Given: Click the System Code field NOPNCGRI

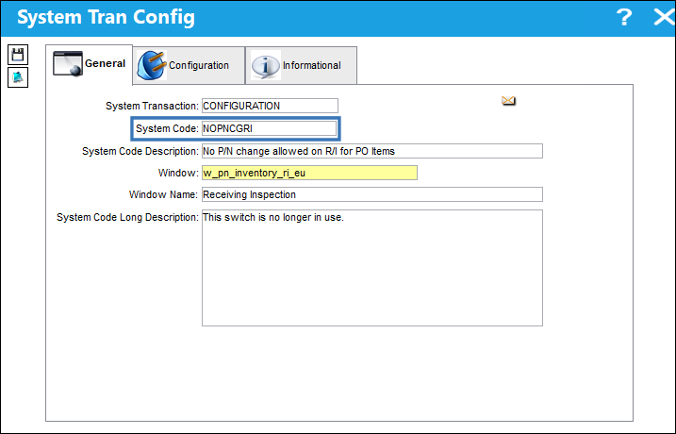Looking at the screenshot, I should click(x=269, y=128).
